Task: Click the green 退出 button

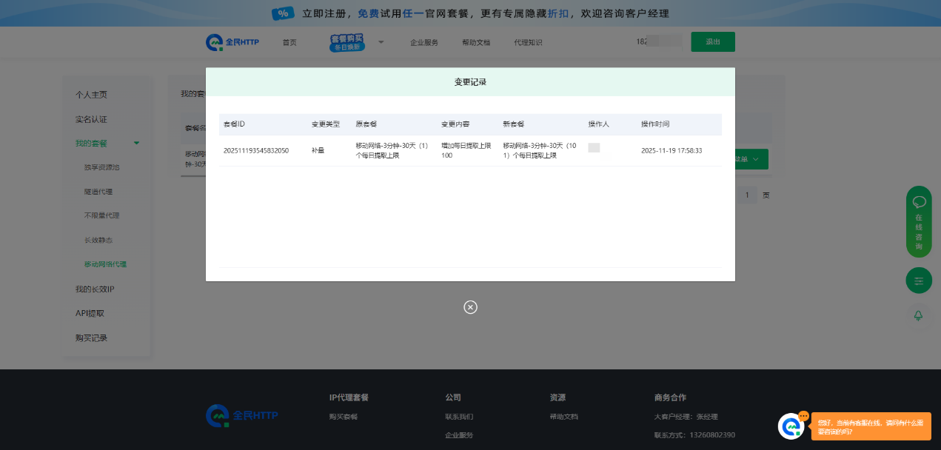Action: coord(712,42)
